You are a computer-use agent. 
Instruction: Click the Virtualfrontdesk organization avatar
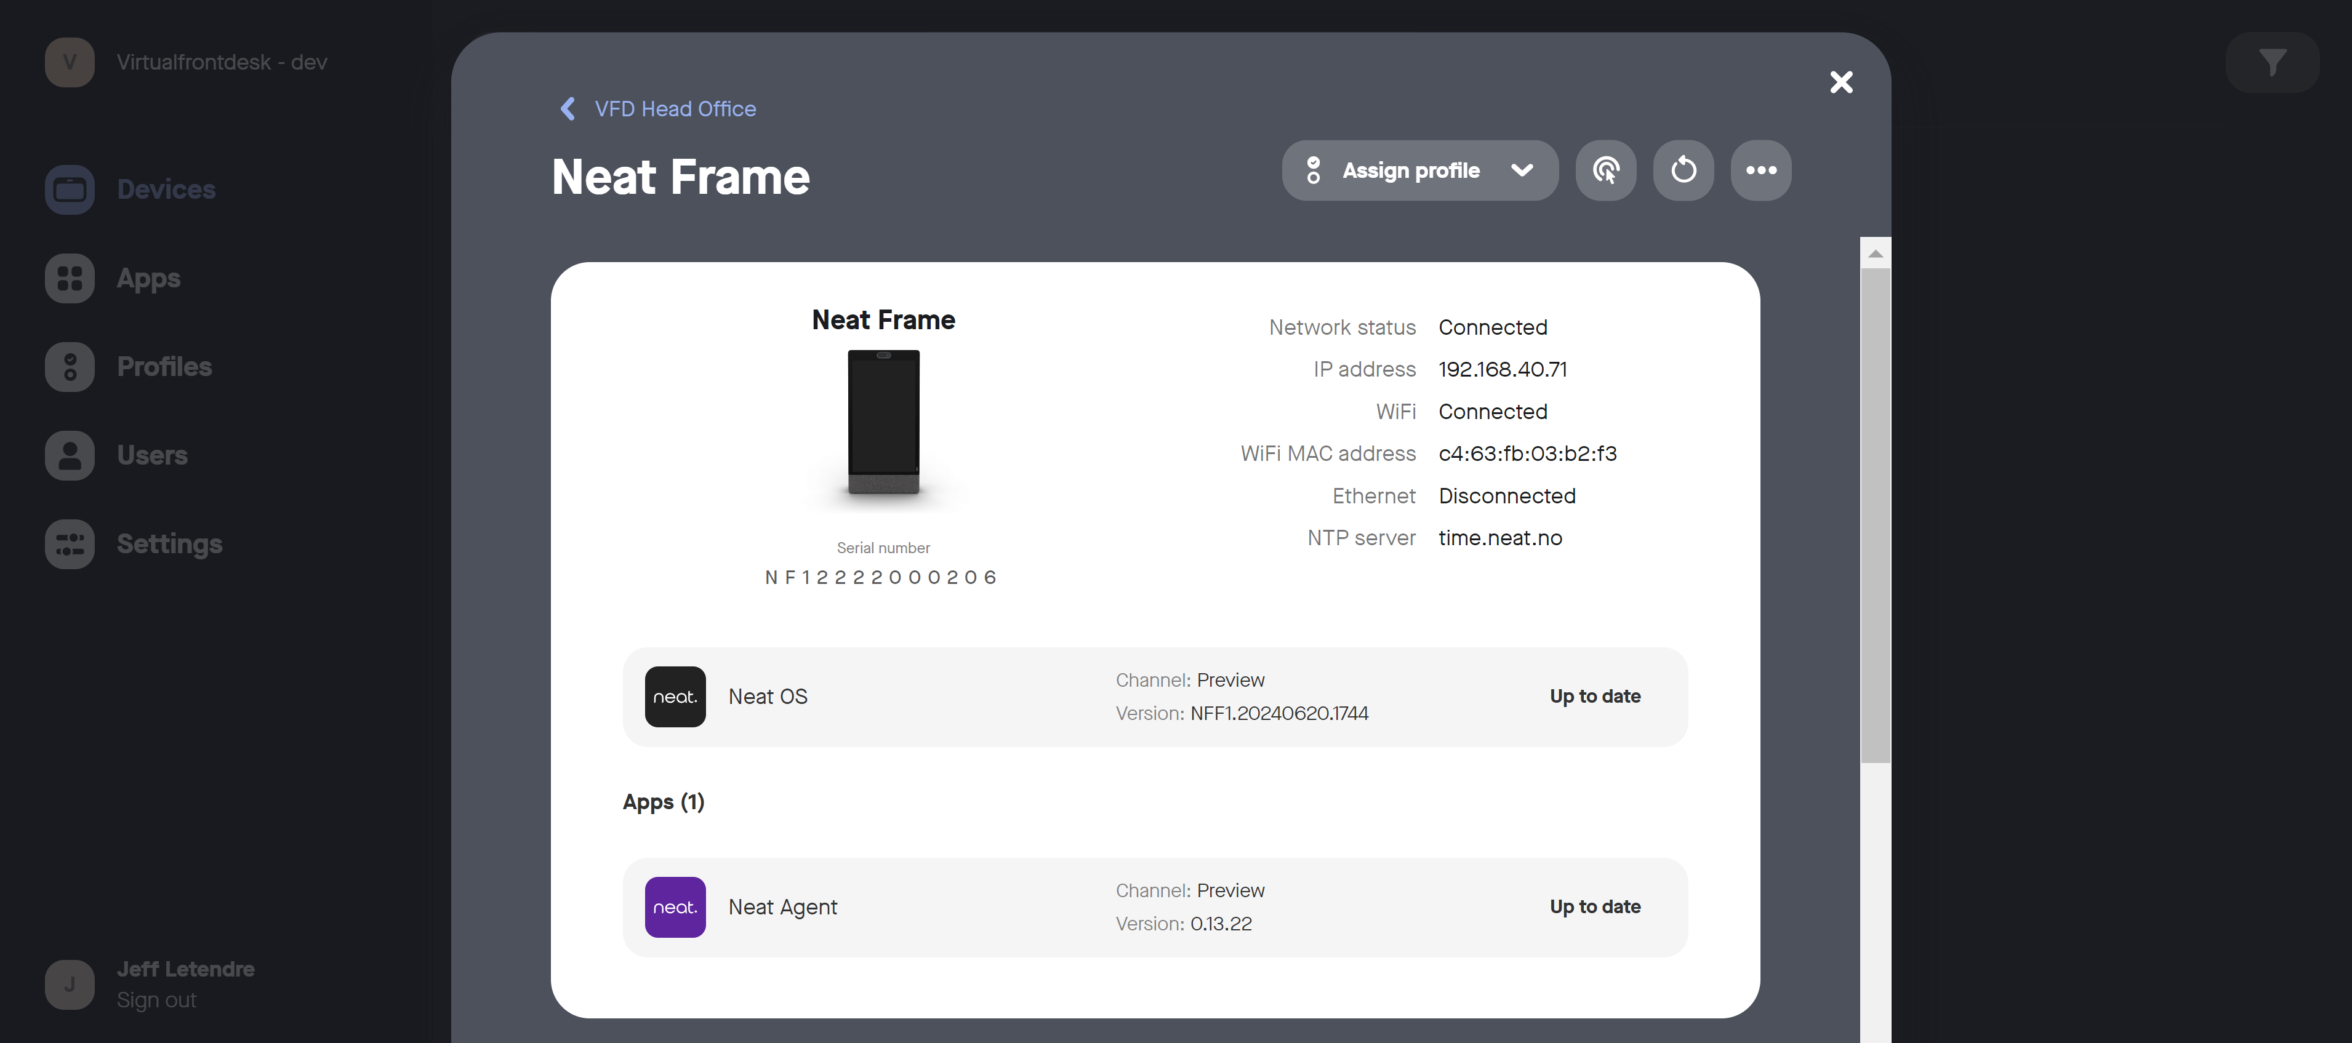(x=70, y=62)
